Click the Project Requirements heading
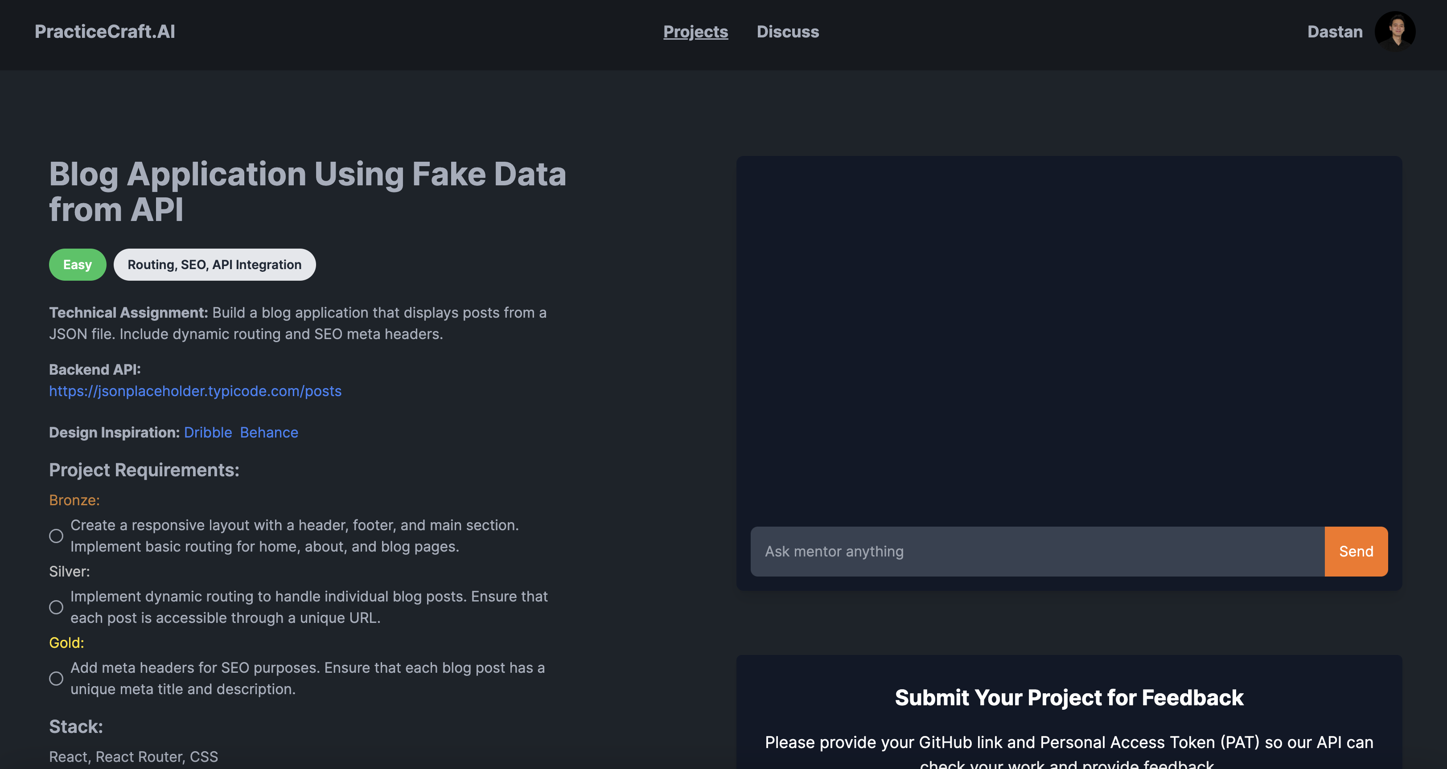This screenshot has height=769, width=1447. pyautogui.click(x=144, y=470)
